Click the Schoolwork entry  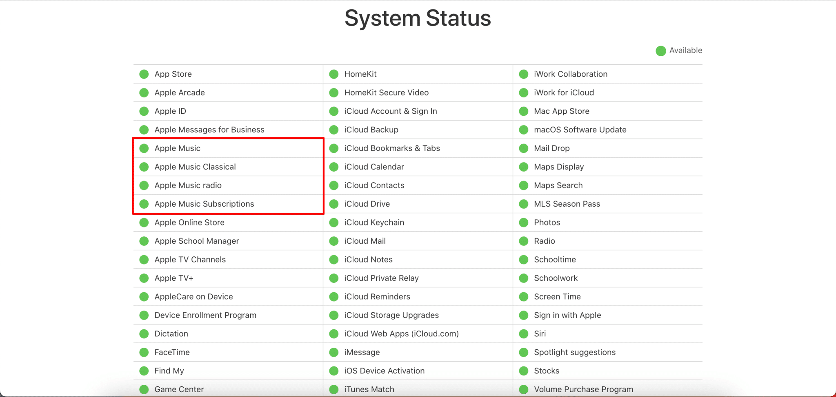608,278
